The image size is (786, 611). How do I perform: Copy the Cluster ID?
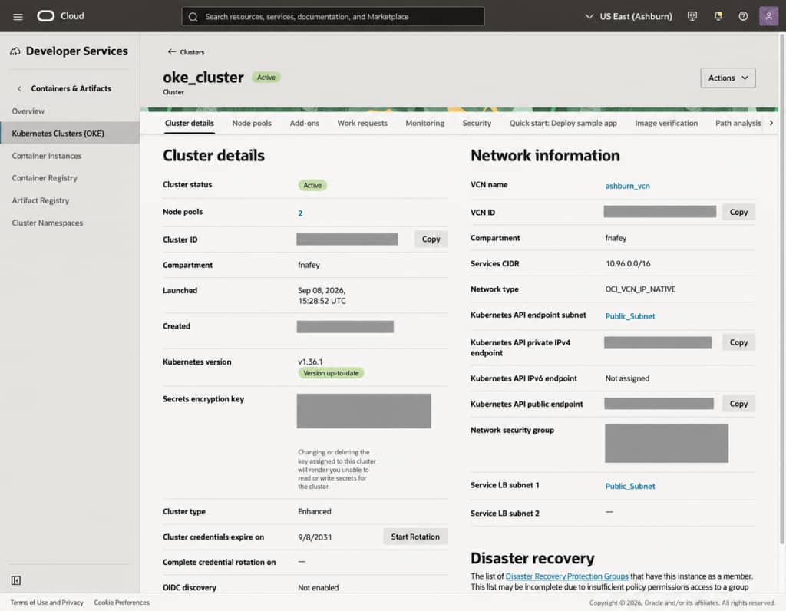(x=431, y=239)
